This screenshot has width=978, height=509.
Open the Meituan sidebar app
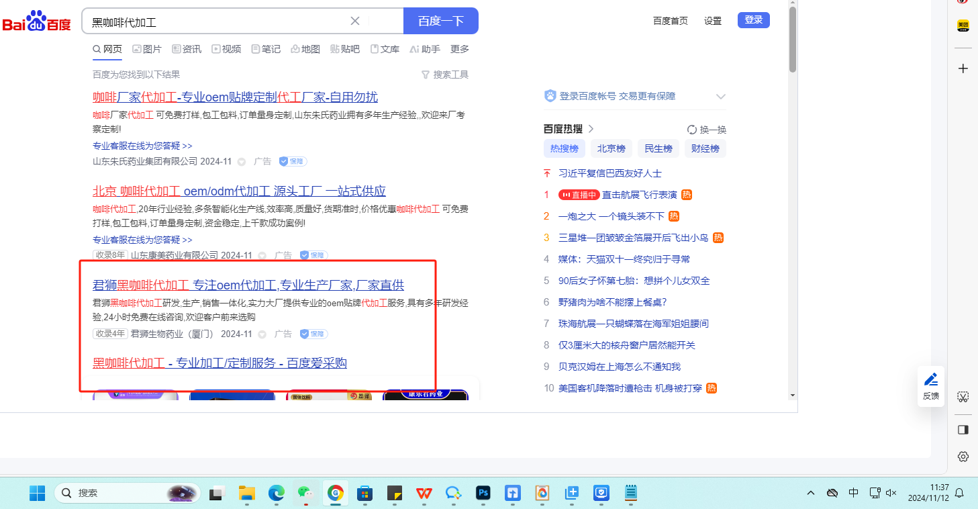click(x=963, y=26)
